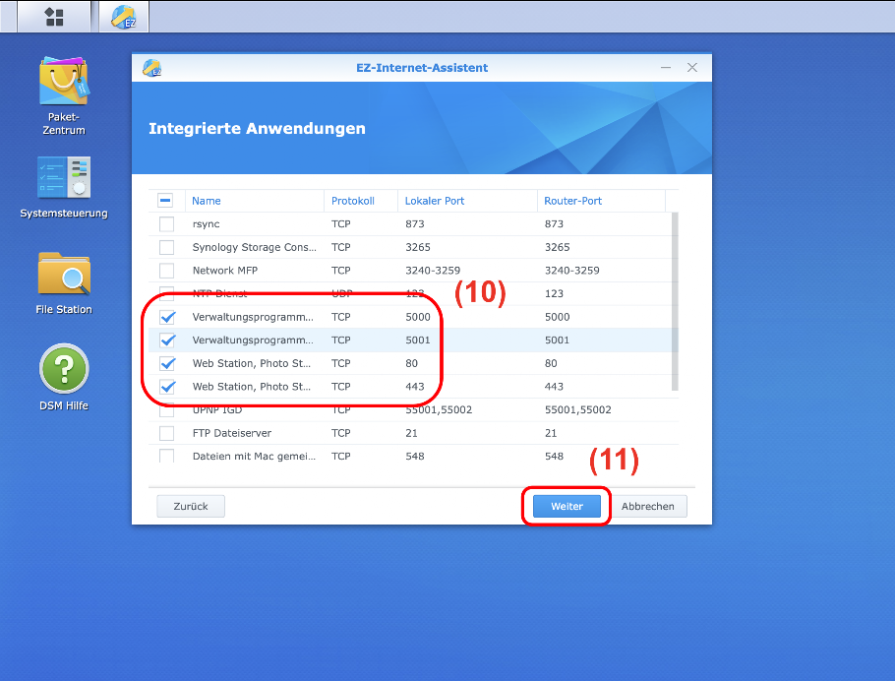This screenshot has width=895, height=681.
Task: Go back with the Zurück button
Action: pos(191,506)
